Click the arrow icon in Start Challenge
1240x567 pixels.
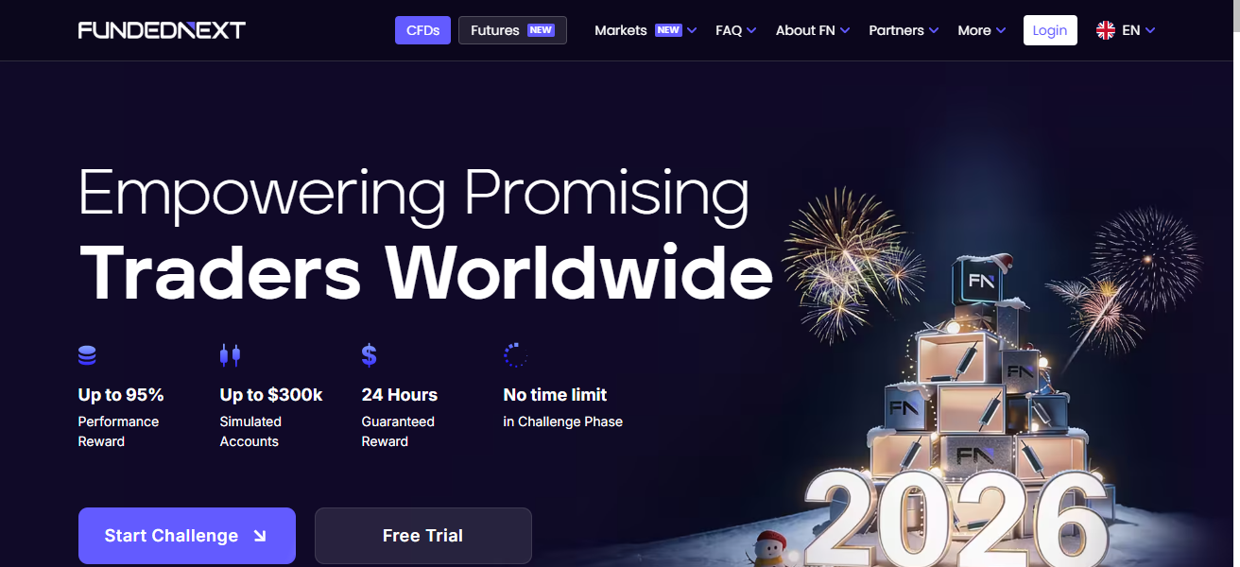pyautogui.click(x=259, y=536)
